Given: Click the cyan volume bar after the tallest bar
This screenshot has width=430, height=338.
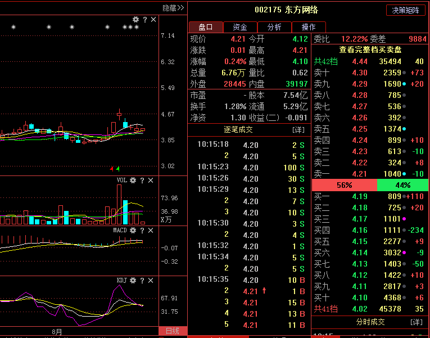Looking at the screenshot, I should click(125, 213).
